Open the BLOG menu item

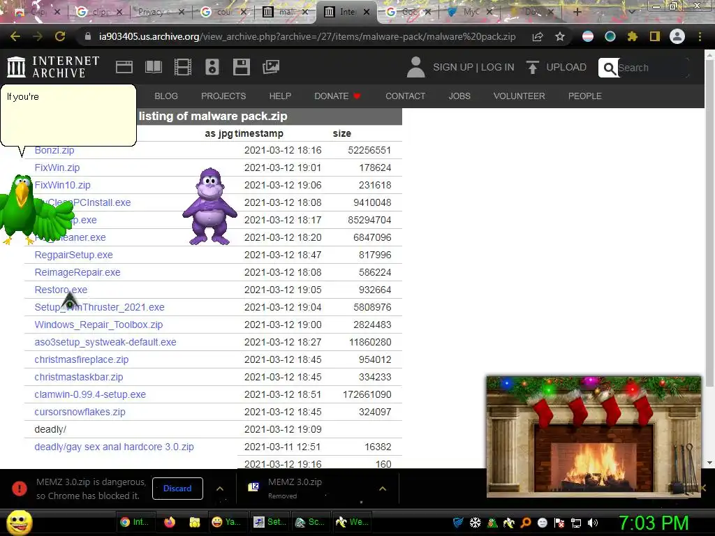(x=166, y=96)
